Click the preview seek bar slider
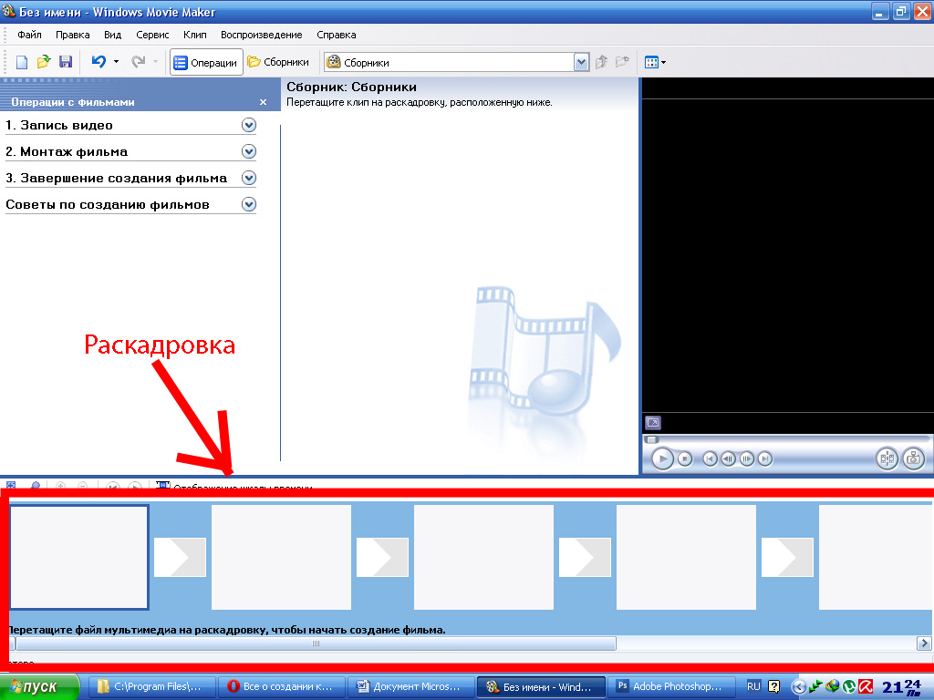This screenshot has width=934, height=700. tap(653, 439)
